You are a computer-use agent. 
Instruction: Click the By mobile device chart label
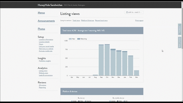[x=118, y=98]
